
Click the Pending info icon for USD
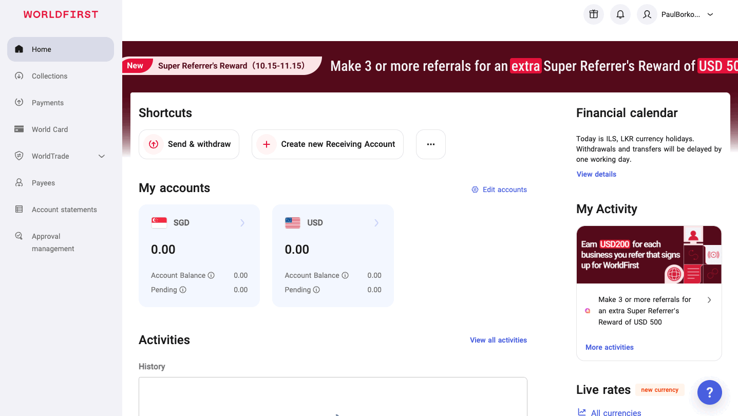click(x=316, y=290)
